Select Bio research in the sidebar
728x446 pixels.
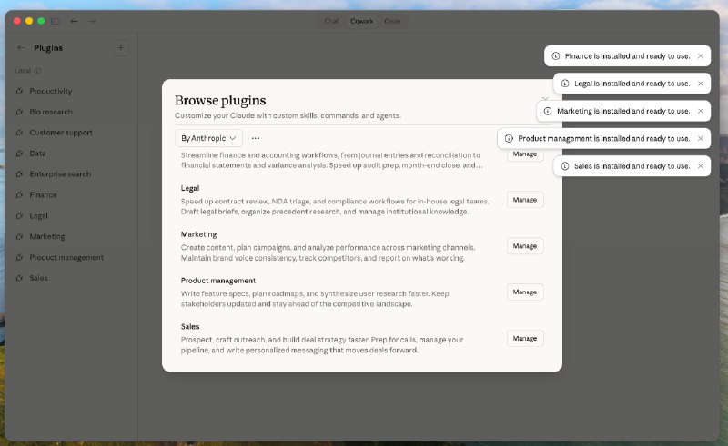(51, 112)
